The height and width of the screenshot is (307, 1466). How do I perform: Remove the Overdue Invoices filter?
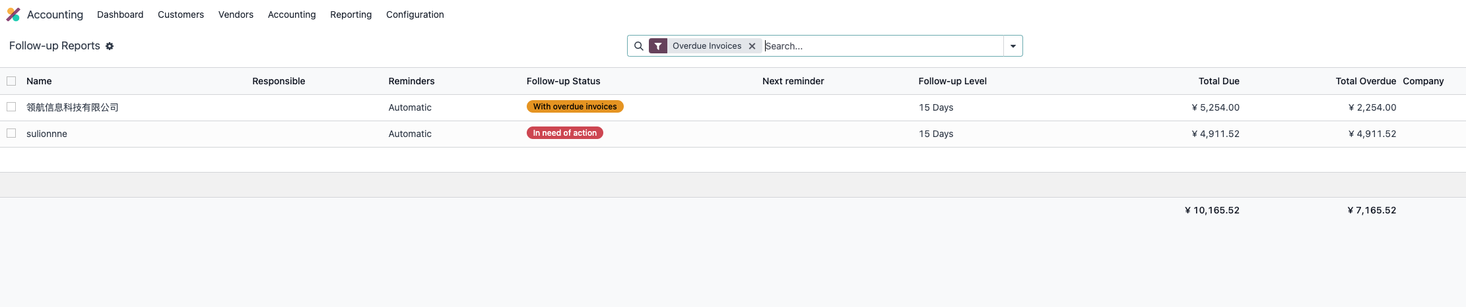pos(752,46)
